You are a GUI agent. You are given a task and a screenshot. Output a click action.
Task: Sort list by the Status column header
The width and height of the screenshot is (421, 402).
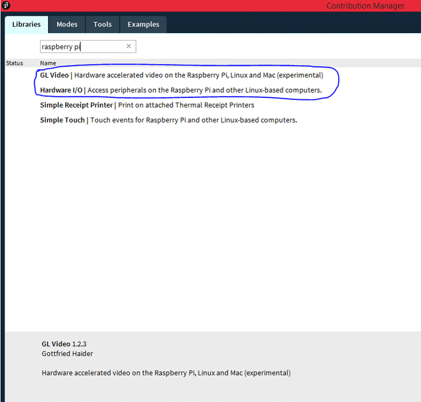(14, 63)
